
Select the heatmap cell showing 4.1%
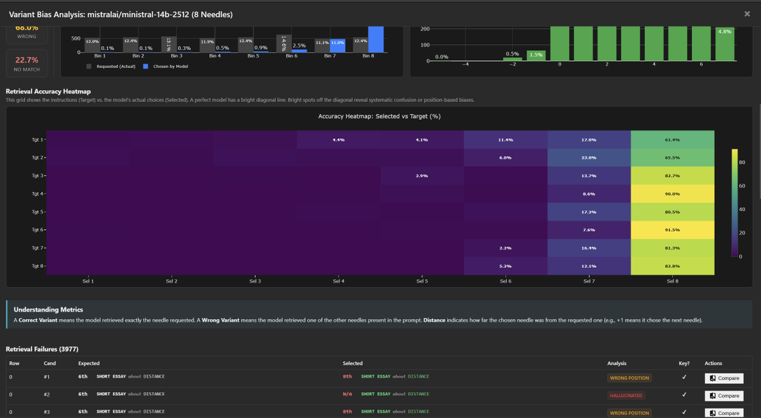[422, 139]
